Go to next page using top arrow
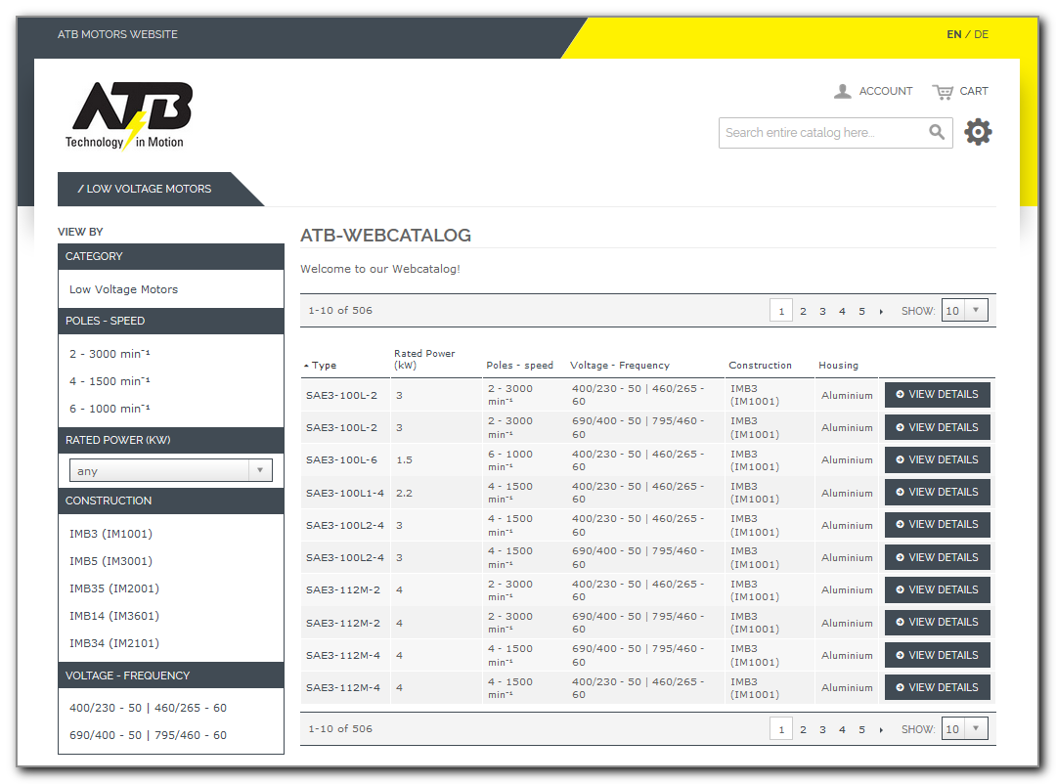Viewport: 1056px width, 784px height. [x=881, y=311]
